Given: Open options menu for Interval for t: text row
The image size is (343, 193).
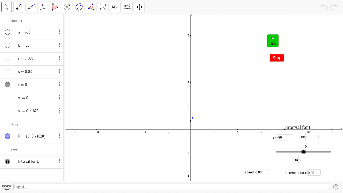Looking at the screenshot, I should pyautogui.click(x=59, y=161).
